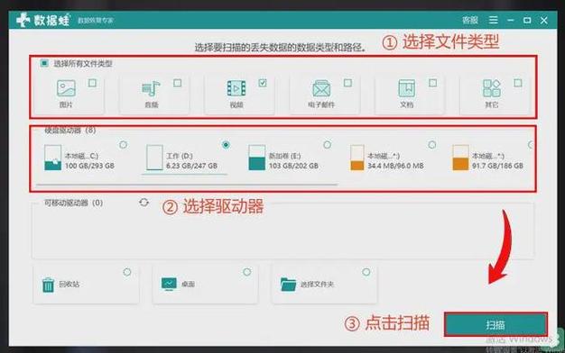Click the 91.7 GB/186 GB size text
This screenshot has height=353, width=565.
tap(497, 166)
